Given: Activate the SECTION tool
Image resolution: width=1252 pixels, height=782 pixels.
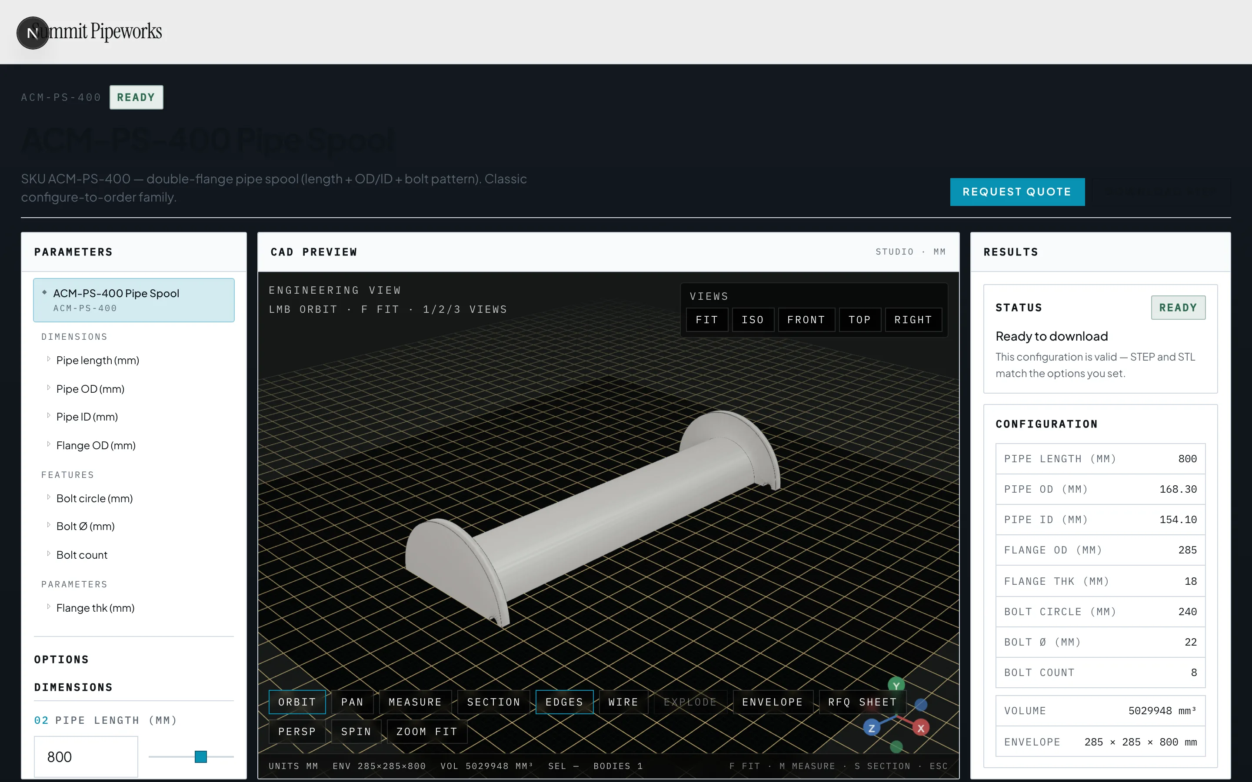Looking at the screenshot, I should pyautogui.click(x=493, y=702).
